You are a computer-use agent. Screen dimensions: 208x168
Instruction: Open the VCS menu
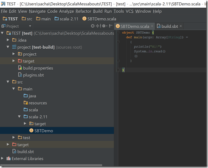pyautogui.click(x=130, y=11)
